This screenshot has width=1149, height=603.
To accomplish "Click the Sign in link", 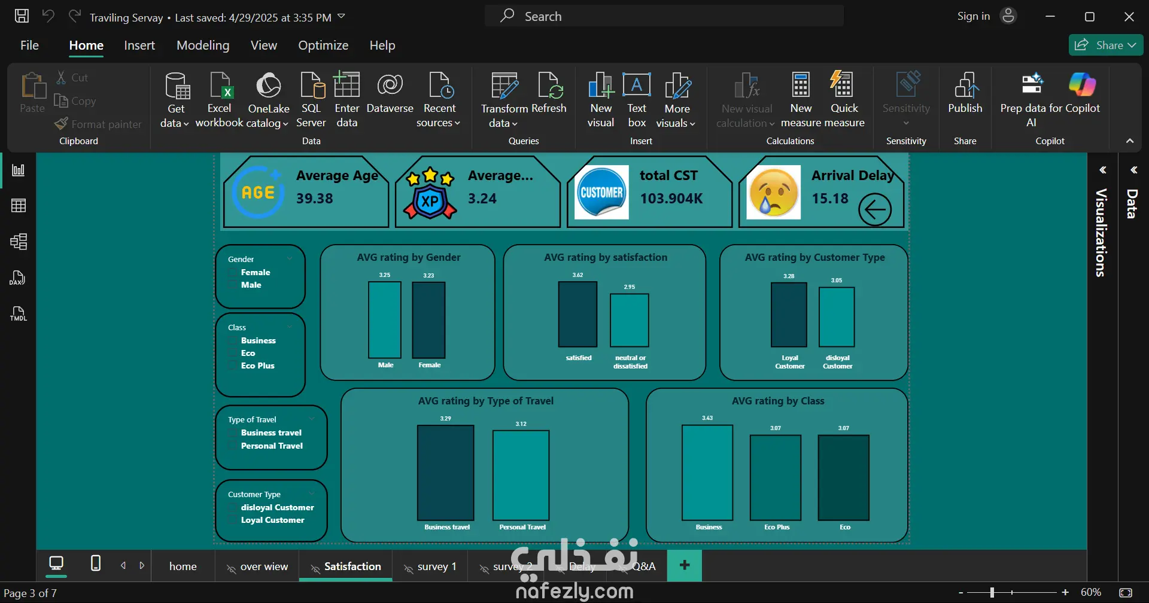I will [x=974, y=16].
